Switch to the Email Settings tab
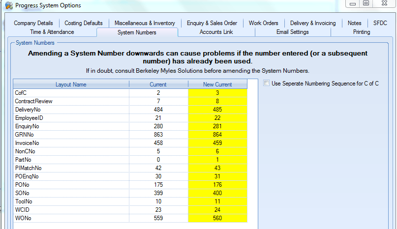 point(292,32)
